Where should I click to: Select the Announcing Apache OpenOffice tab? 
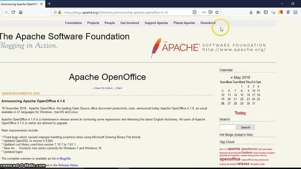(20, 4)
